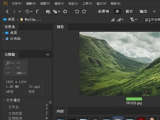The height and width of the screenshot is (120, 160).
Task: Go forward with the right arrow
Action: (14, 11)
